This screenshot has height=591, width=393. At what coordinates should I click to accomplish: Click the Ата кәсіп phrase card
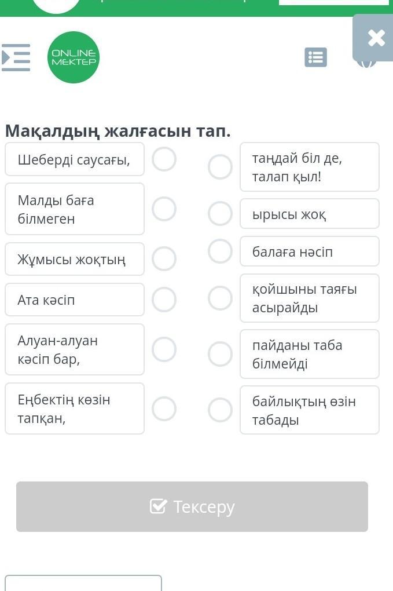click(75, 300)
